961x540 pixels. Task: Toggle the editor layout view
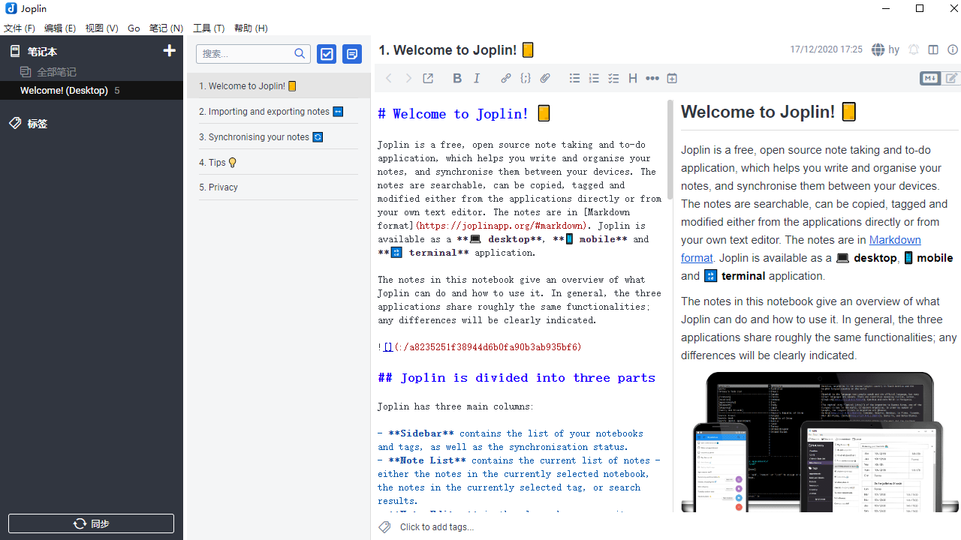tap(933, 50)
